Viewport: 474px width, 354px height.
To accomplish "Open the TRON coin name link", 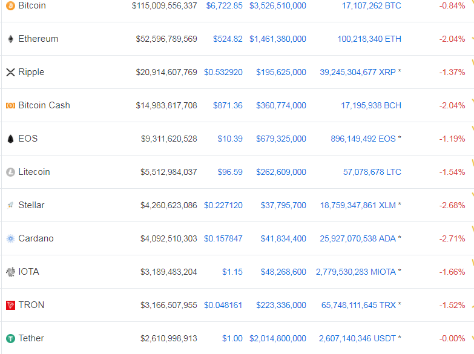I will tap(31, 305).
